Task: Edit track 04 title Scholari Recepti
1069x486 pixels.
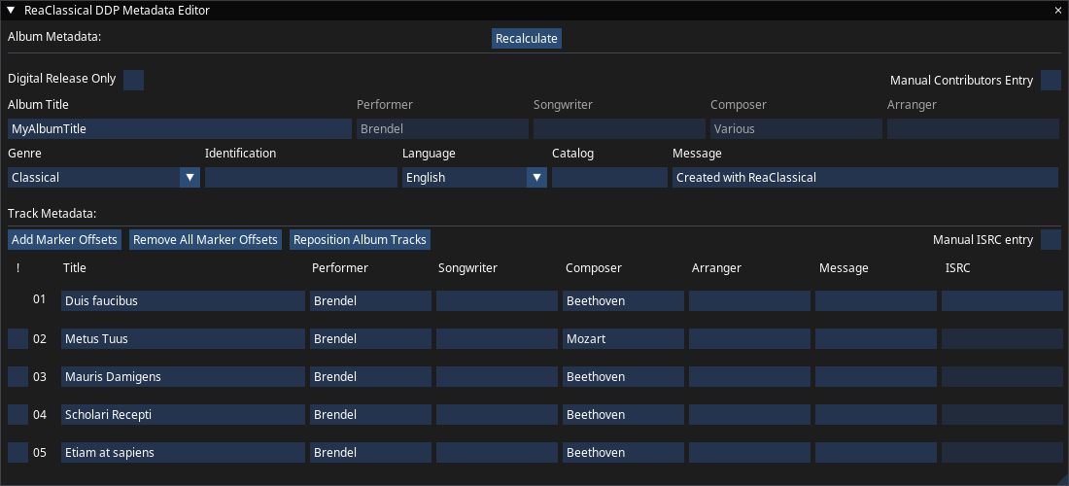Action: [x=184, y=414]
